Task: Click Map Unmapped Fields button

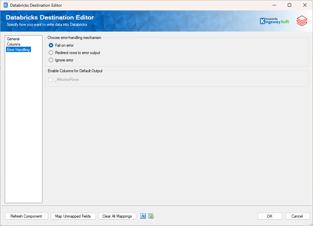Action: click(x=73, y=216)
